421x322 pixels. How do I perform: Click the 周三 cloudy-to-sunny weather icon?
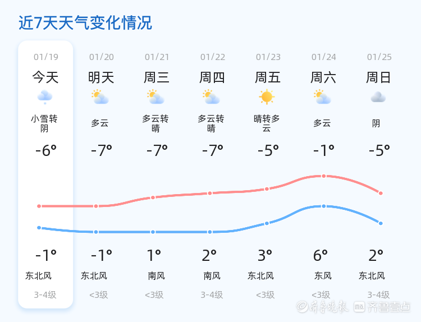(x=155, y=97)
